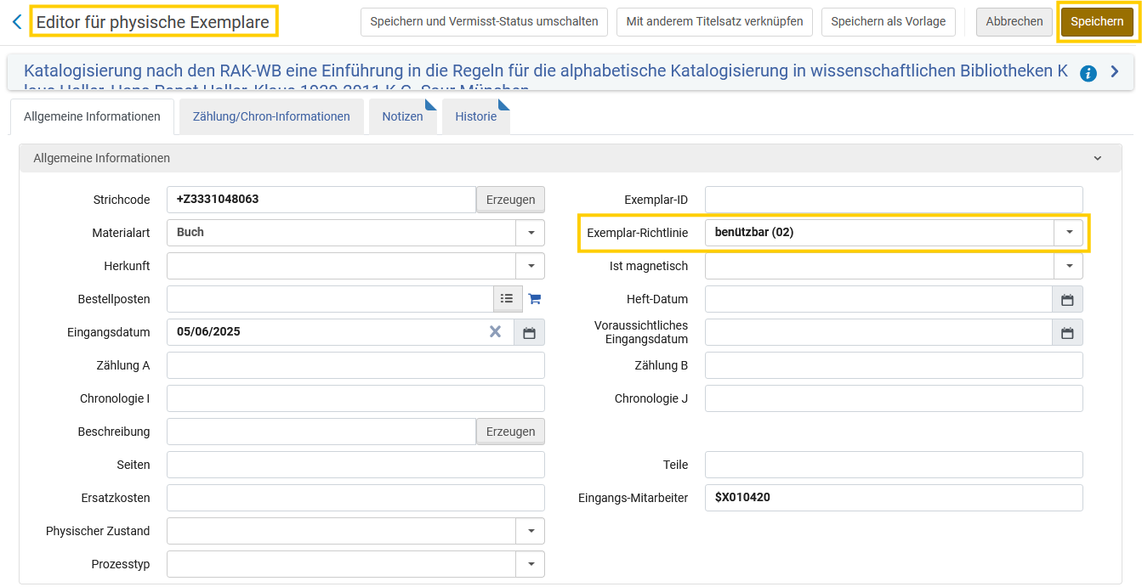
Task: Open the Heft-Datum calendar picker
Action: click(x=1067, y=299)
